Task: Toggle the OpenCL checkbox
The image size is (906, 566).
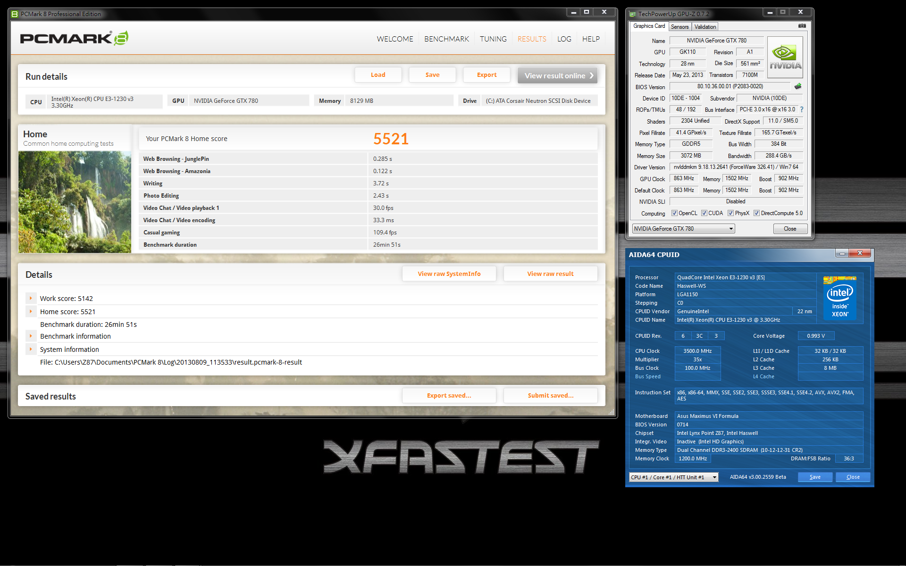Action: 674,213
